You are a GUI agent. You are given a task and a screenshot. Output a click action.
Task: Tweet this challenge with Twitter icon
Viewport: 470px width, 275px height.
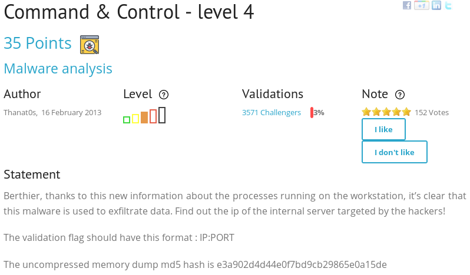coord(448,5)
